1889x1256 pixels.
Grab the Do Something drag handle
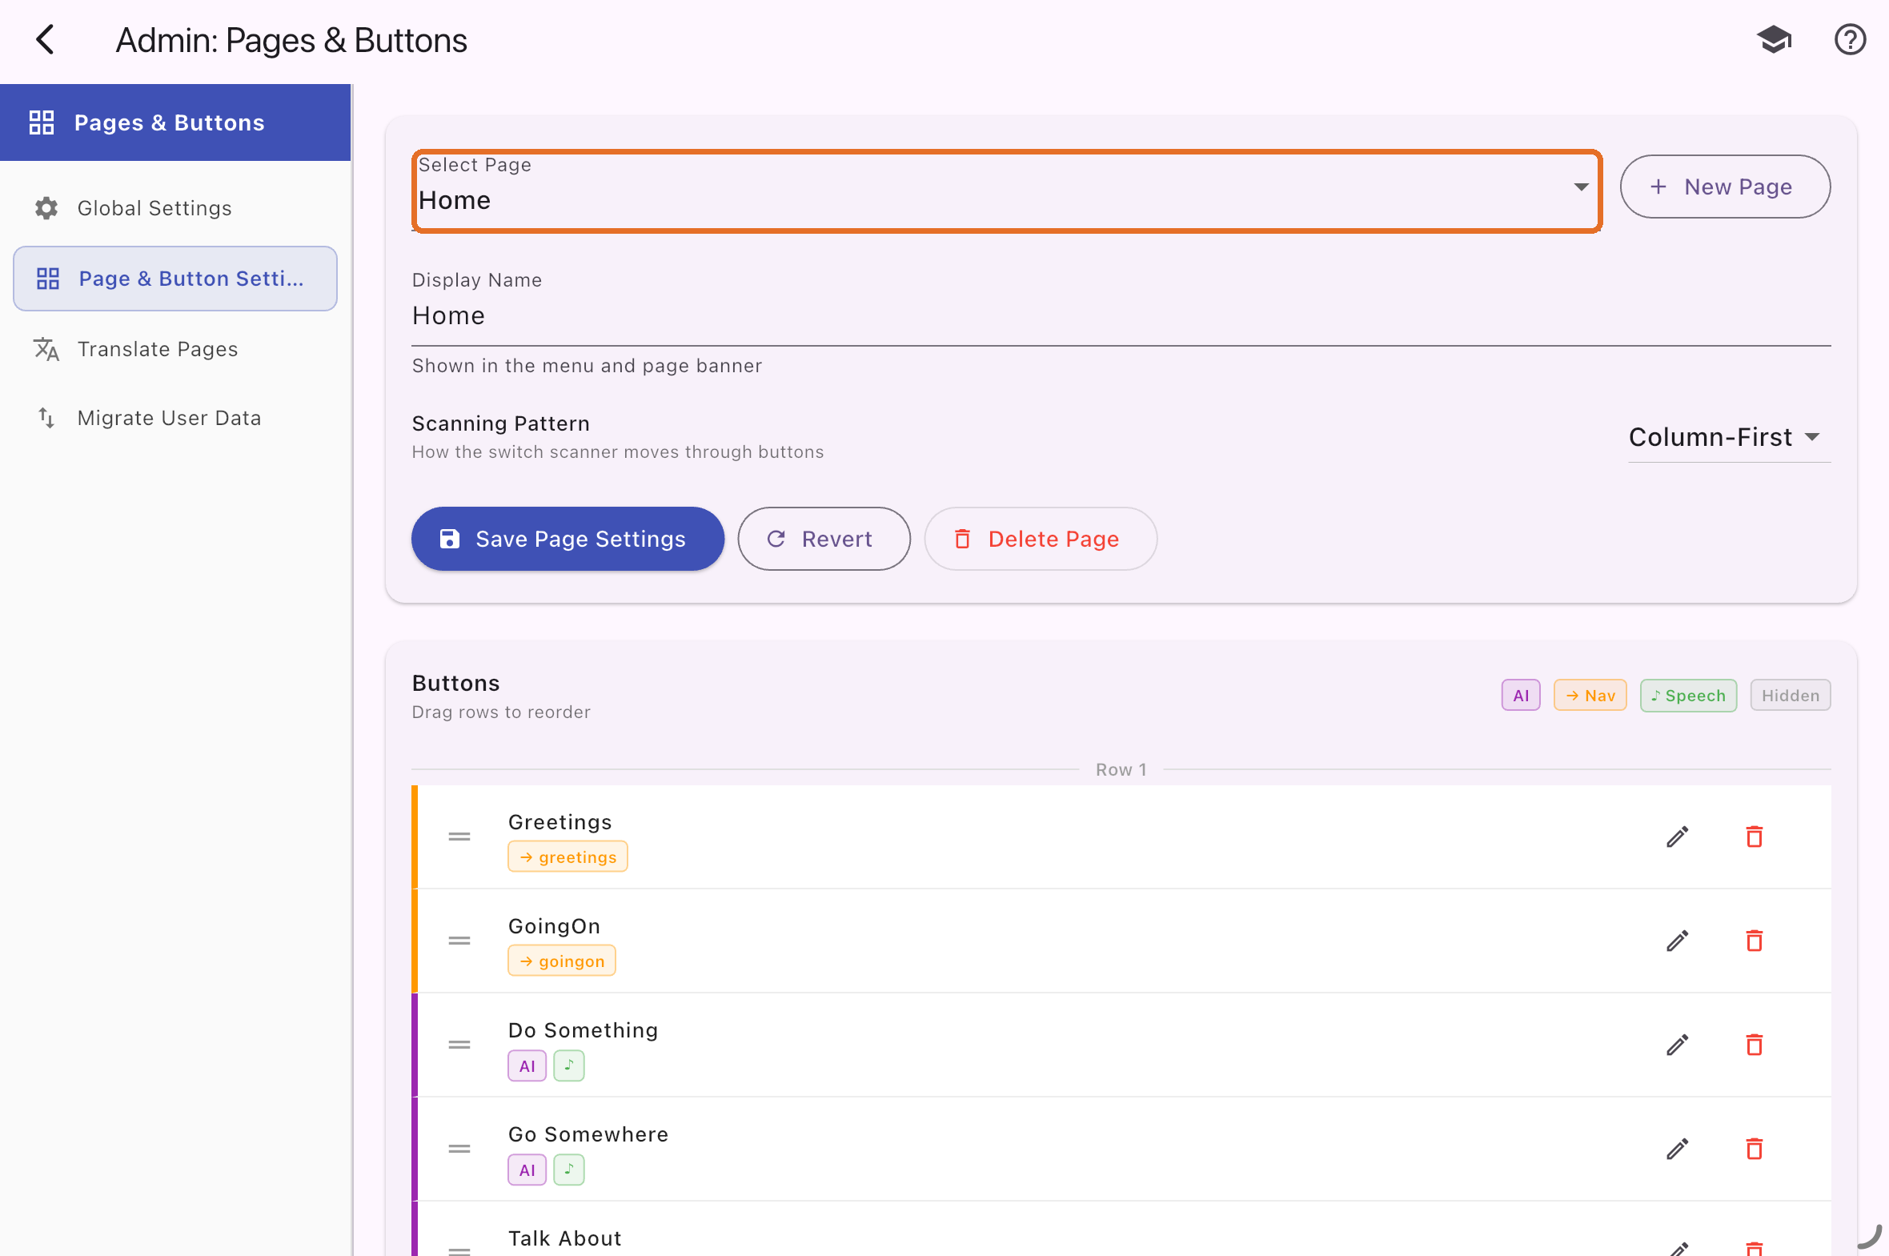459,1045
